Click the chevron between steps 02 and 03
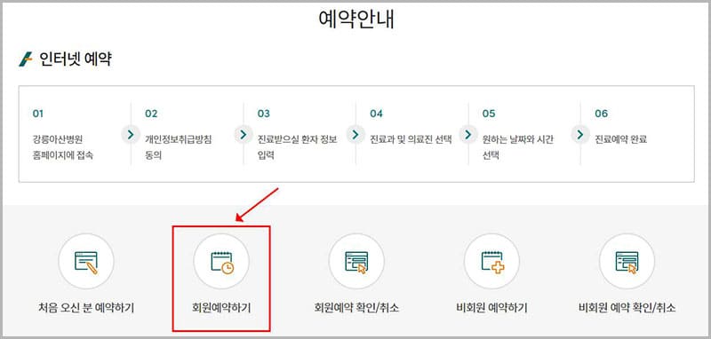This screenshot has height=339, width=711. (x=243, y=134)
